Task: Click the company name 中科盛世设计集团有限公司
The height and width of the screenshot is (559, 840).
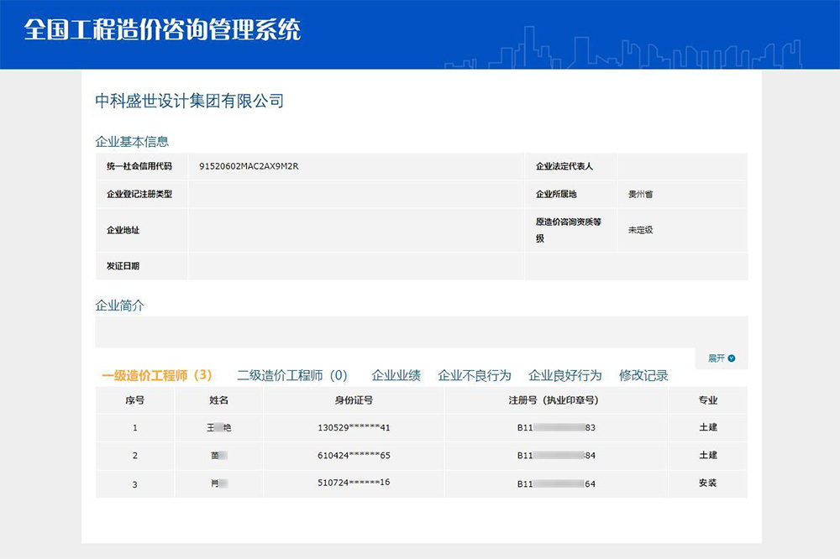Action: coord(189,102)
